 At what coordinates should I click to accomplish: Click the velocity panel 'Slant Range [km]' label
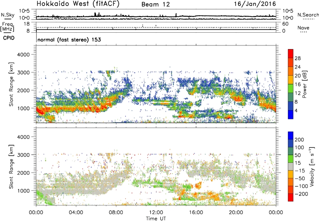pos(11,167)
